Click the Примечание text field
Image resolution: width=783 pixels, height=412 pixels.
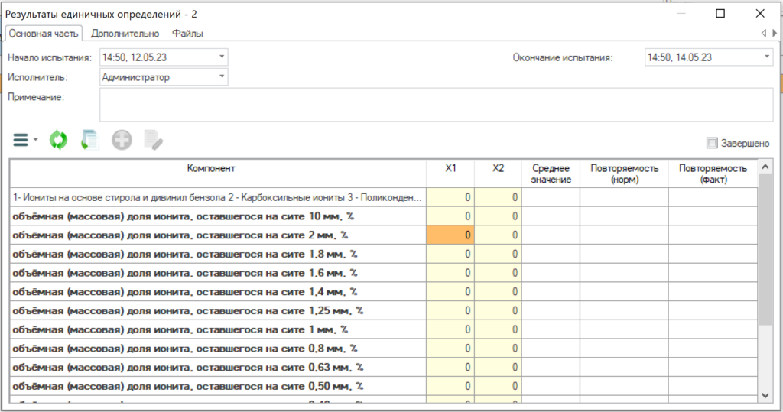[x=437, y=105]
